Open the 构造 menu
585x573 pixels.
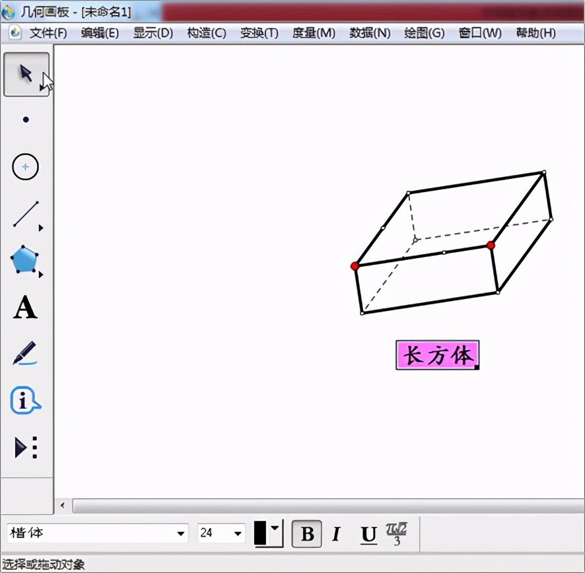[207, 33]
